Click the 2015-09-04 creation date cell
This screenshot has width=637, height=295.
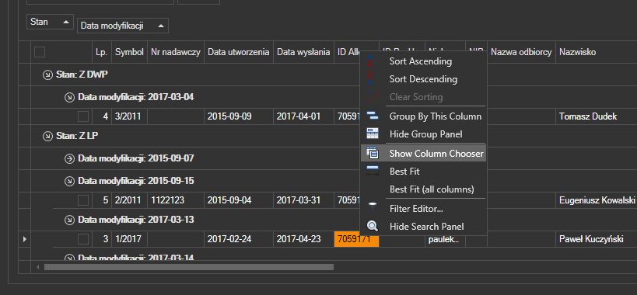coord(239,200)
